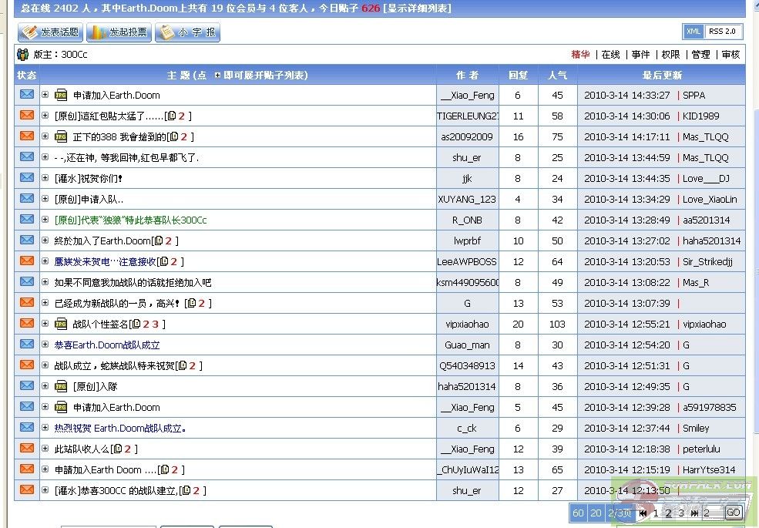Image resolution: width=759 pixels, height=528 pixels.
Task: Click the 发表话题 (post topic) button
Action: pos(50,32)
